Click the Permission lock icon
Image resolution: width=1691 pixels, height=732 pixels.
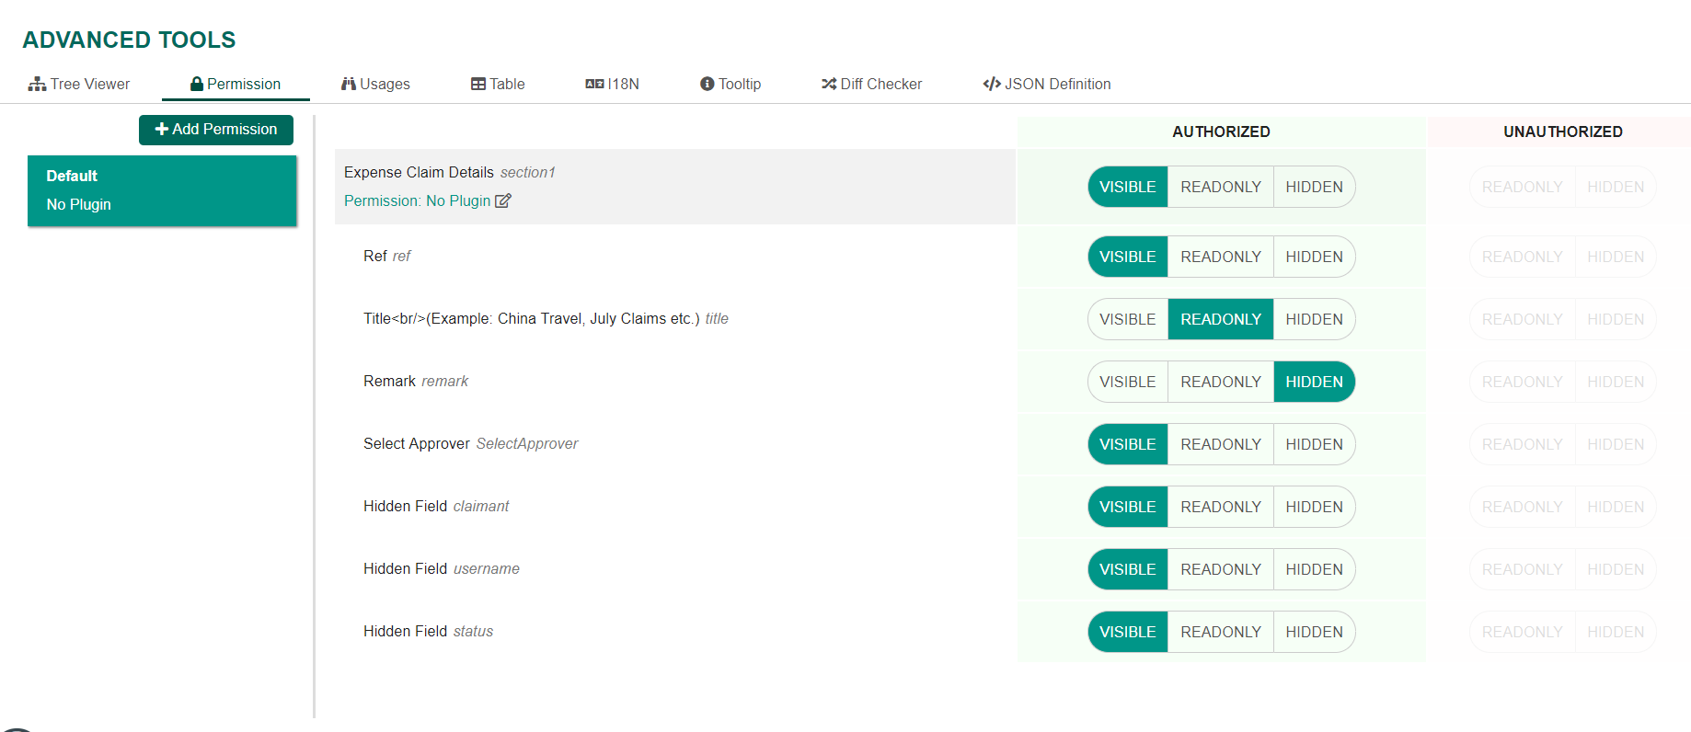tap(196, 84)
